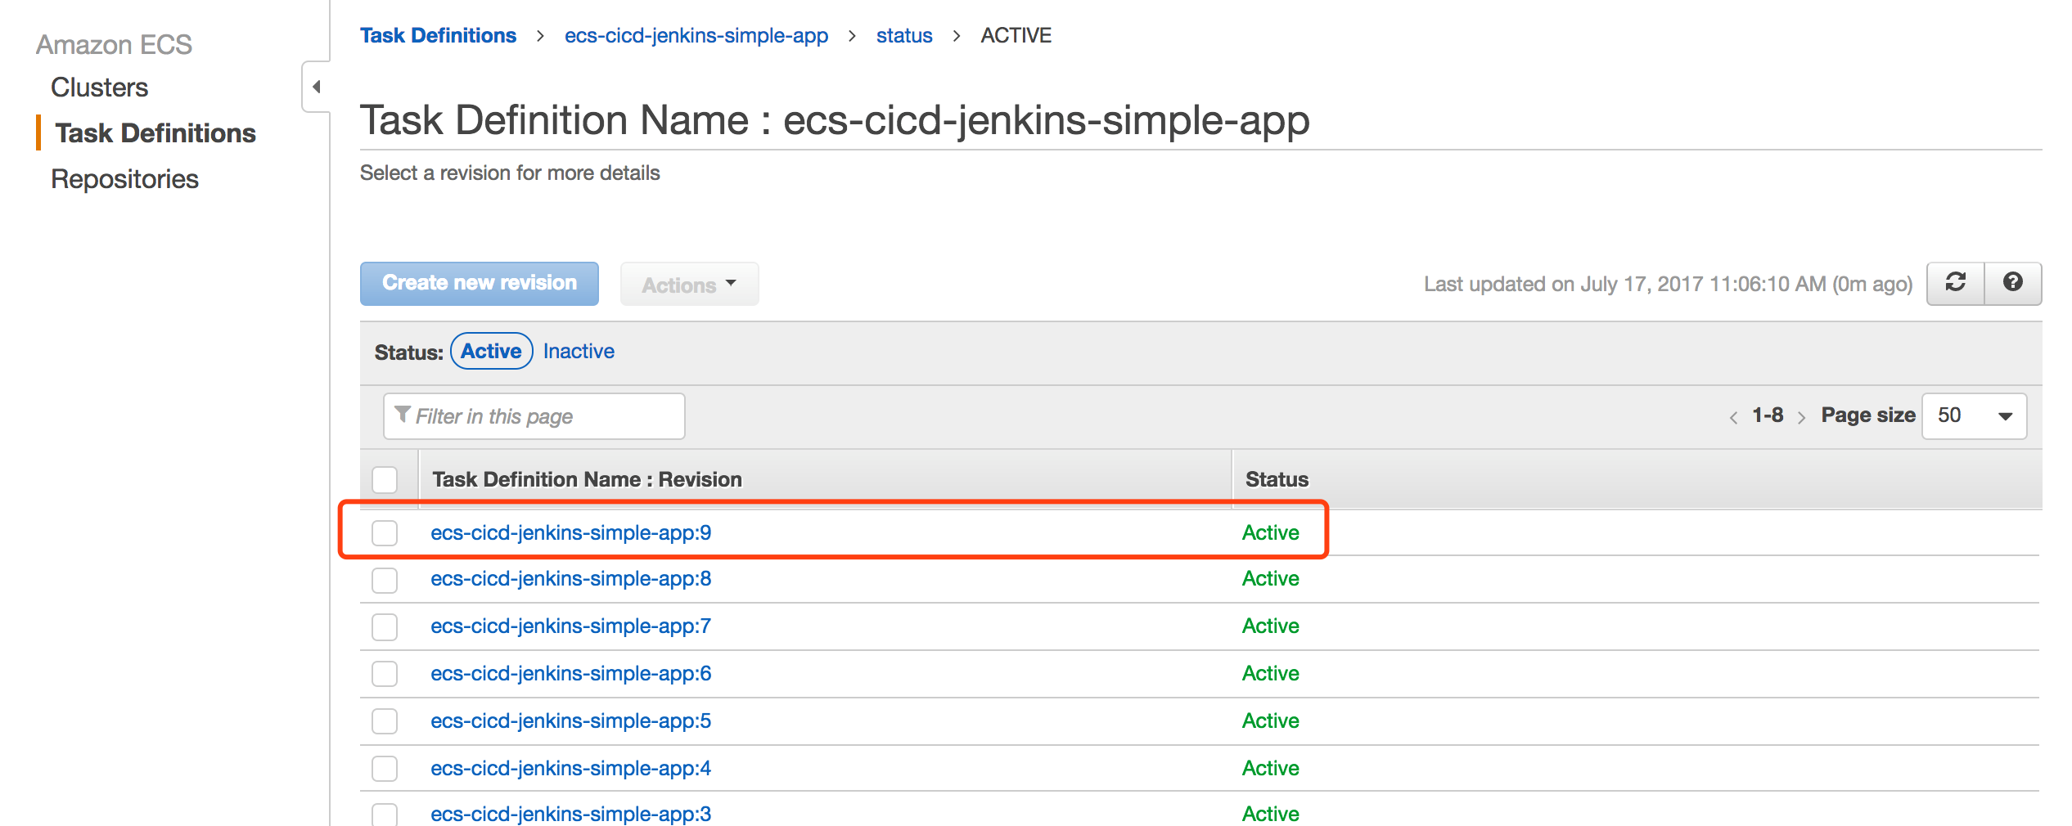Screen dimensions: 2072x826
Task: Open revision ecs-cicd-jenkins-simple-app:8
Action: coord(570,578)
